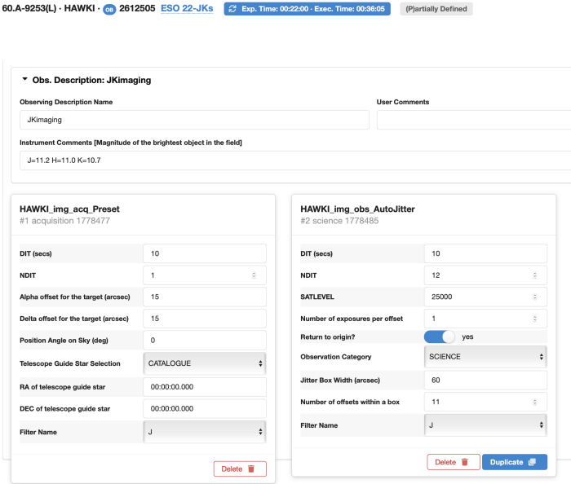This screenshot has width=571, height=484.
Task: Click the Jitter Box Width input field
Action: click(485, 379)
